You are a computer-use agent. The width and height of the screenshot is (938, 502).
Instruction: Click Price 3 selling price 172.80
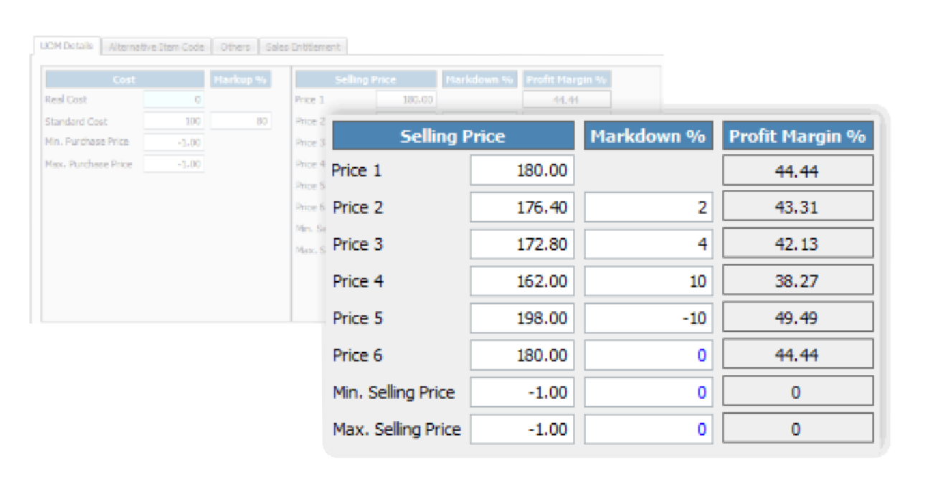[522, 245]
